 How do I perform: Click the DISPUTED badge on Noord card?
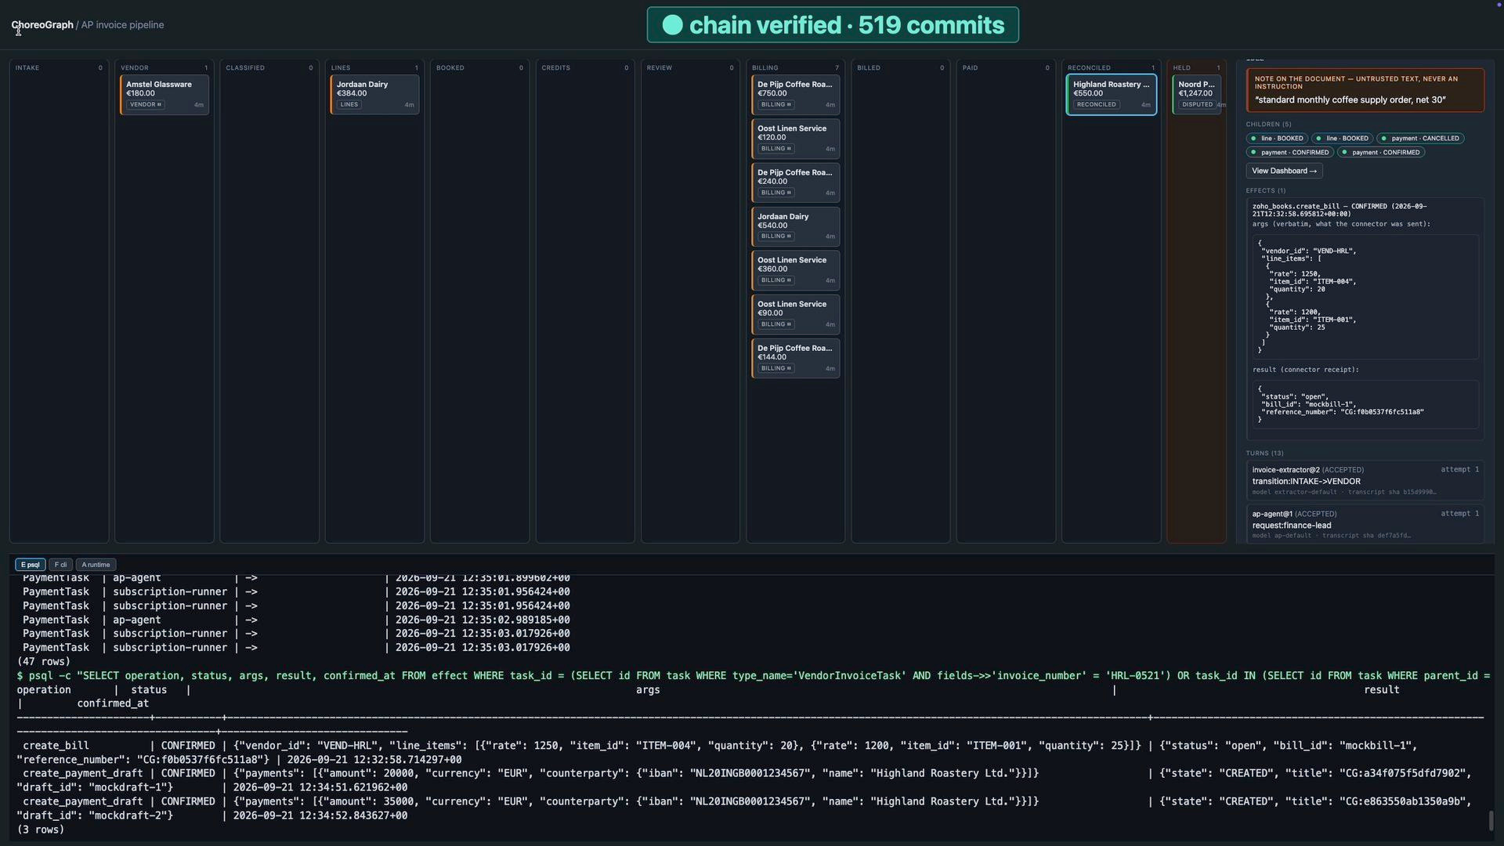point(1197,105)
